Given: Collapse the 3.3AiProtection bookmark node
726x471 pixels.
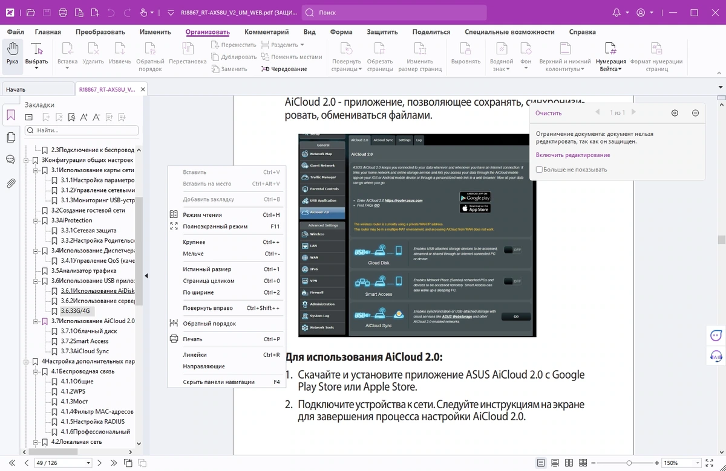Looking at the screenshot, I should [x=37, y=220].
